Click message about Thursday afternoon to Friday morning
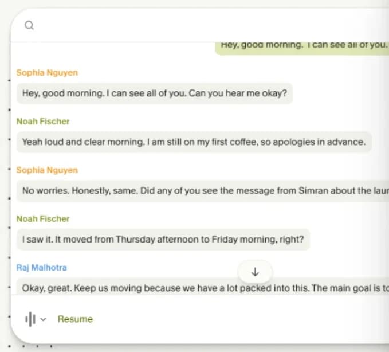 (x=163, y=239)
